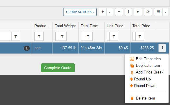Open the Group Actions dropdown
The height and width of the screenshot is (105, 170).
[x=80, y=12]
